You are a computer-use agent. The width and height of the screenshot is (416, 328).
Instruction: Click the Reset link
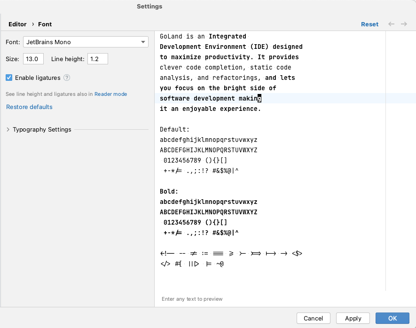point(369,24)
